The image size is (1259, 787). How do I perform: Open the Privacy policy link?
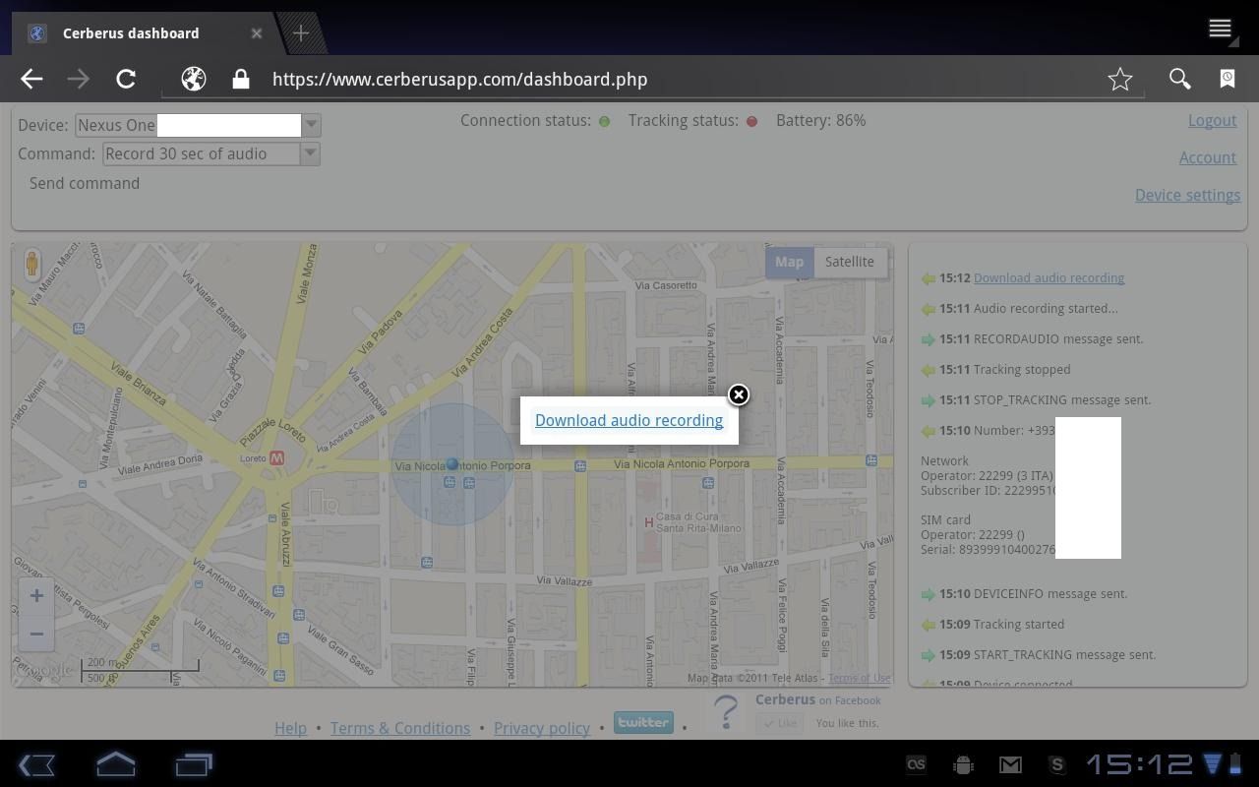(542, 728)
